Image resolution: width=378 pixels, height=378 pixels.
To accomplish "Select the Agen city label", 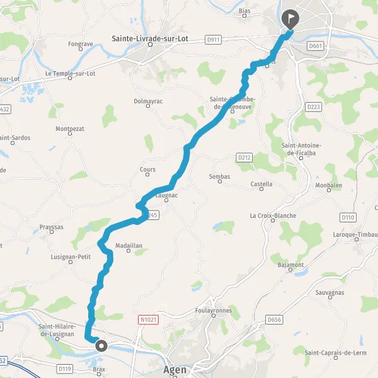I will pyautogui.click(x=175, y=370).
